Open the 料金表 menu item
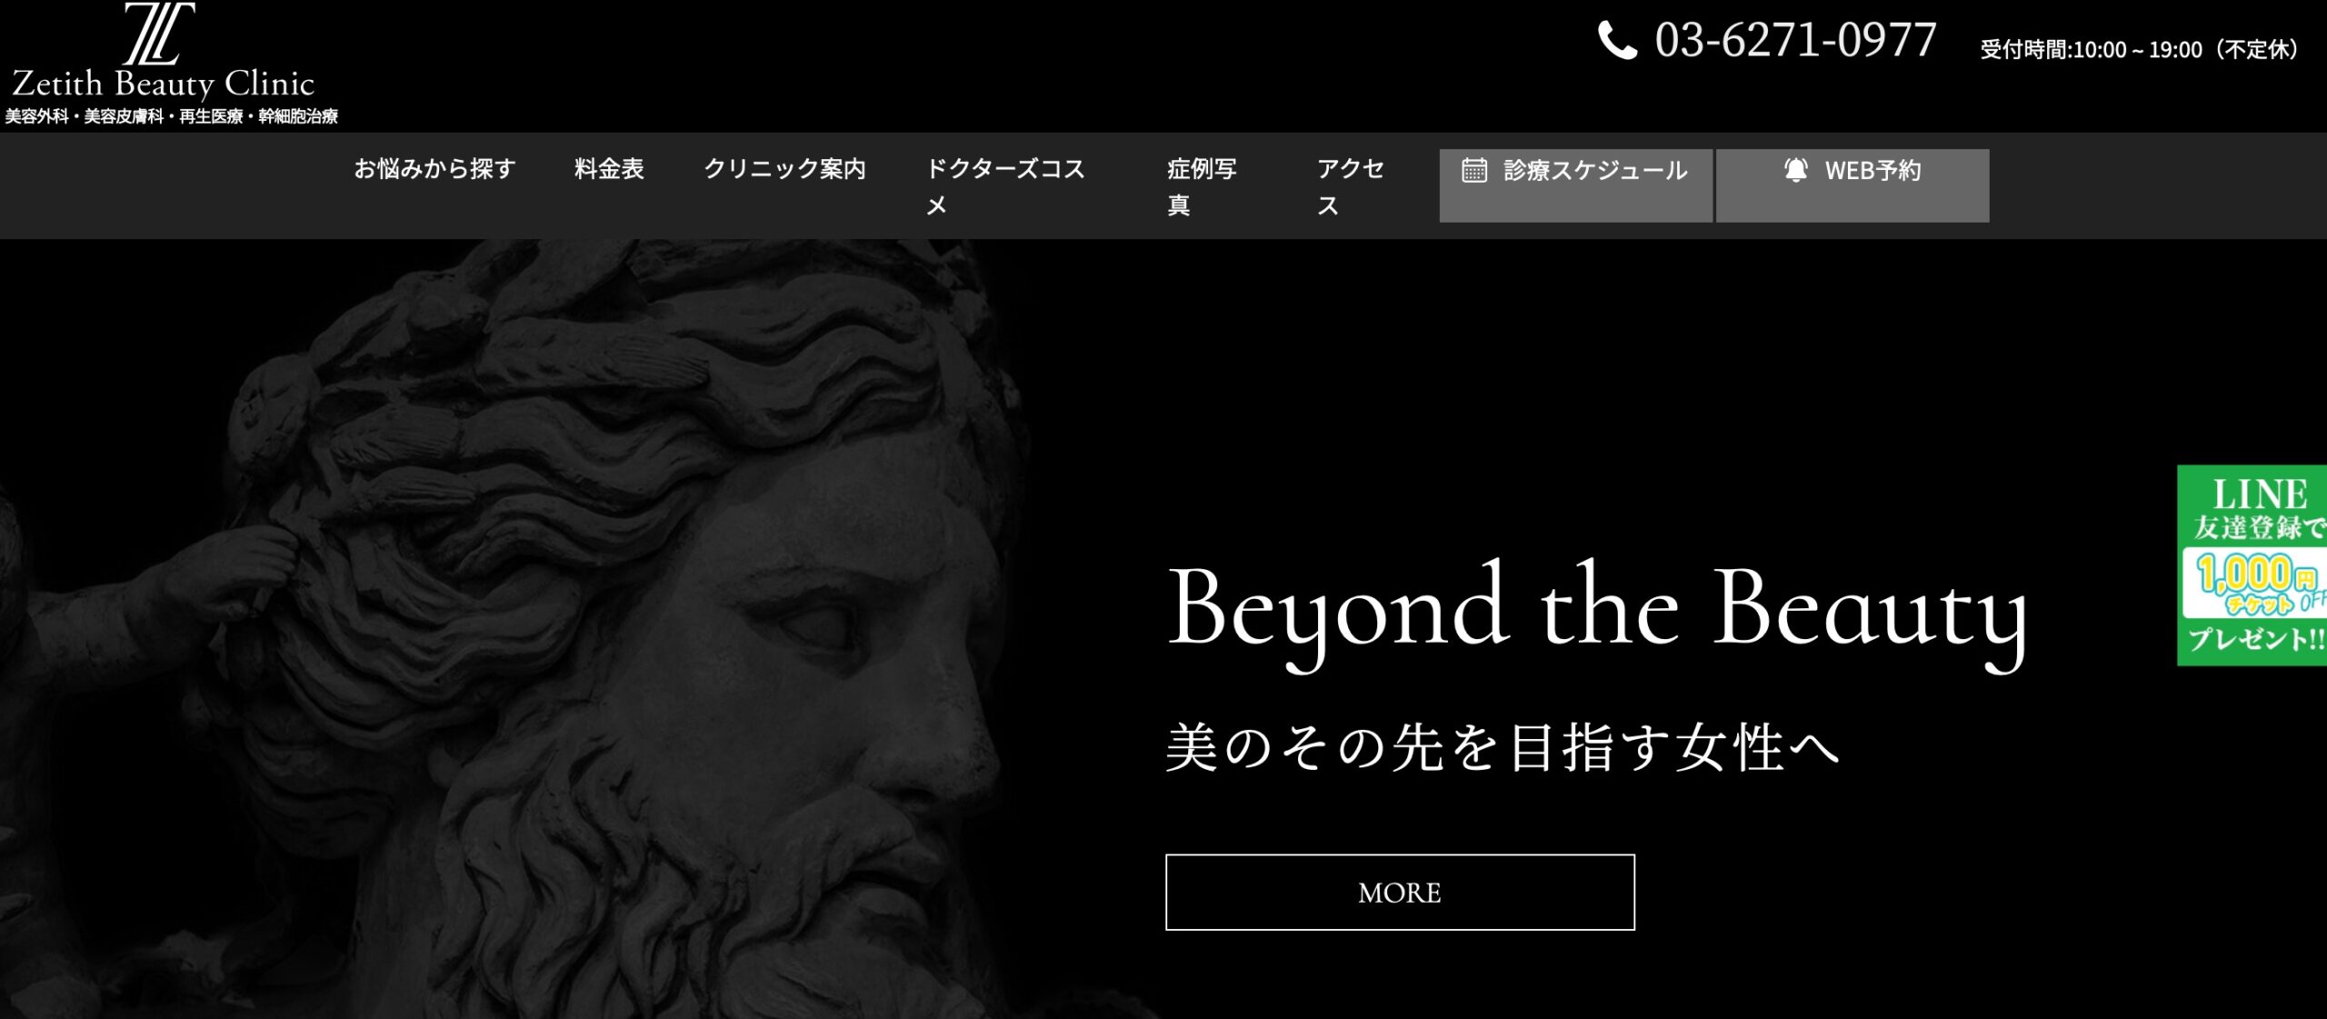Viewport: 2327px width, 1019px height. point(609,169)
